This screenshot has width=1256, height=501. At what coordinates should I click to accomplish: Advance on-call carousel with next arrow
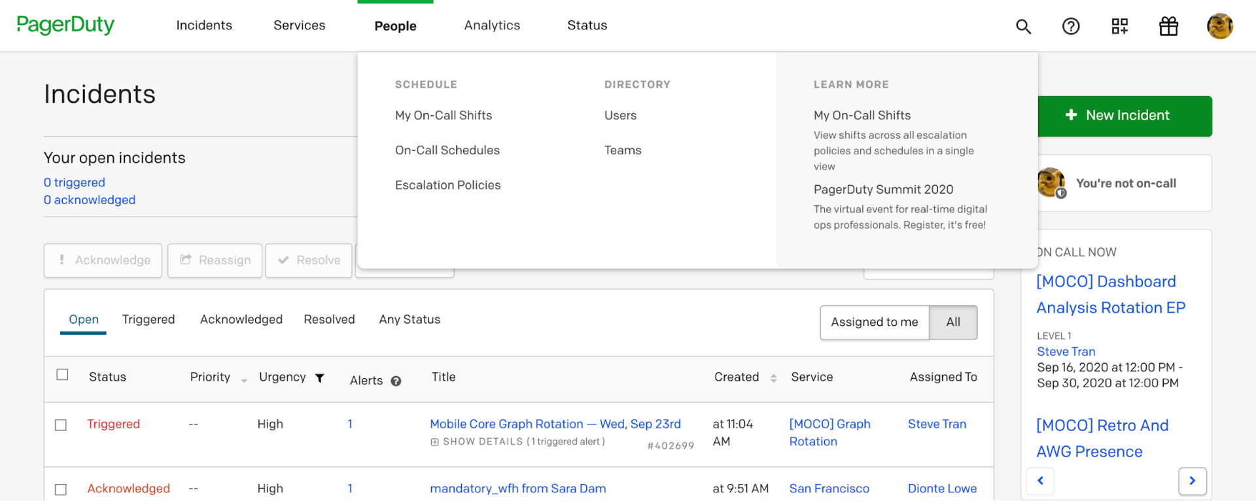1192,481
